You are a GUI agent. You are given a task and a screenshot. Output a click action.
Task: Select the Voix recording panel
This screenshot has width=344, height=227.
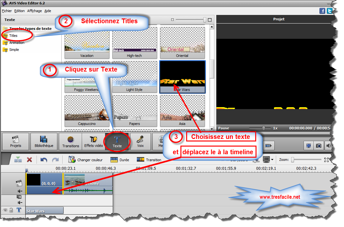click(140, 141)
